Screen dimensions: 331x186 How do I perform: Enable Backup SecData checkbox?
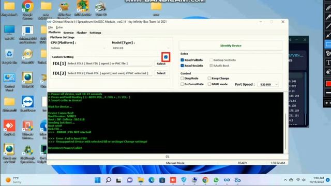[x=211, y=60]
